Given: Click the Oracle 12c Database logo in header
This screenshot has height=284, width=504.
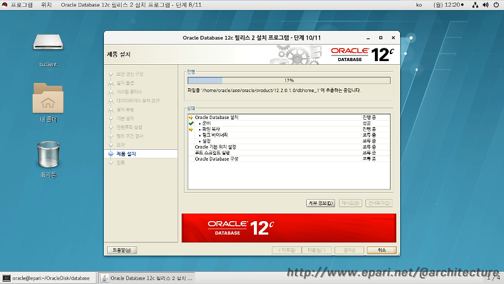Looking at the screenshot, I should [363, 55].
